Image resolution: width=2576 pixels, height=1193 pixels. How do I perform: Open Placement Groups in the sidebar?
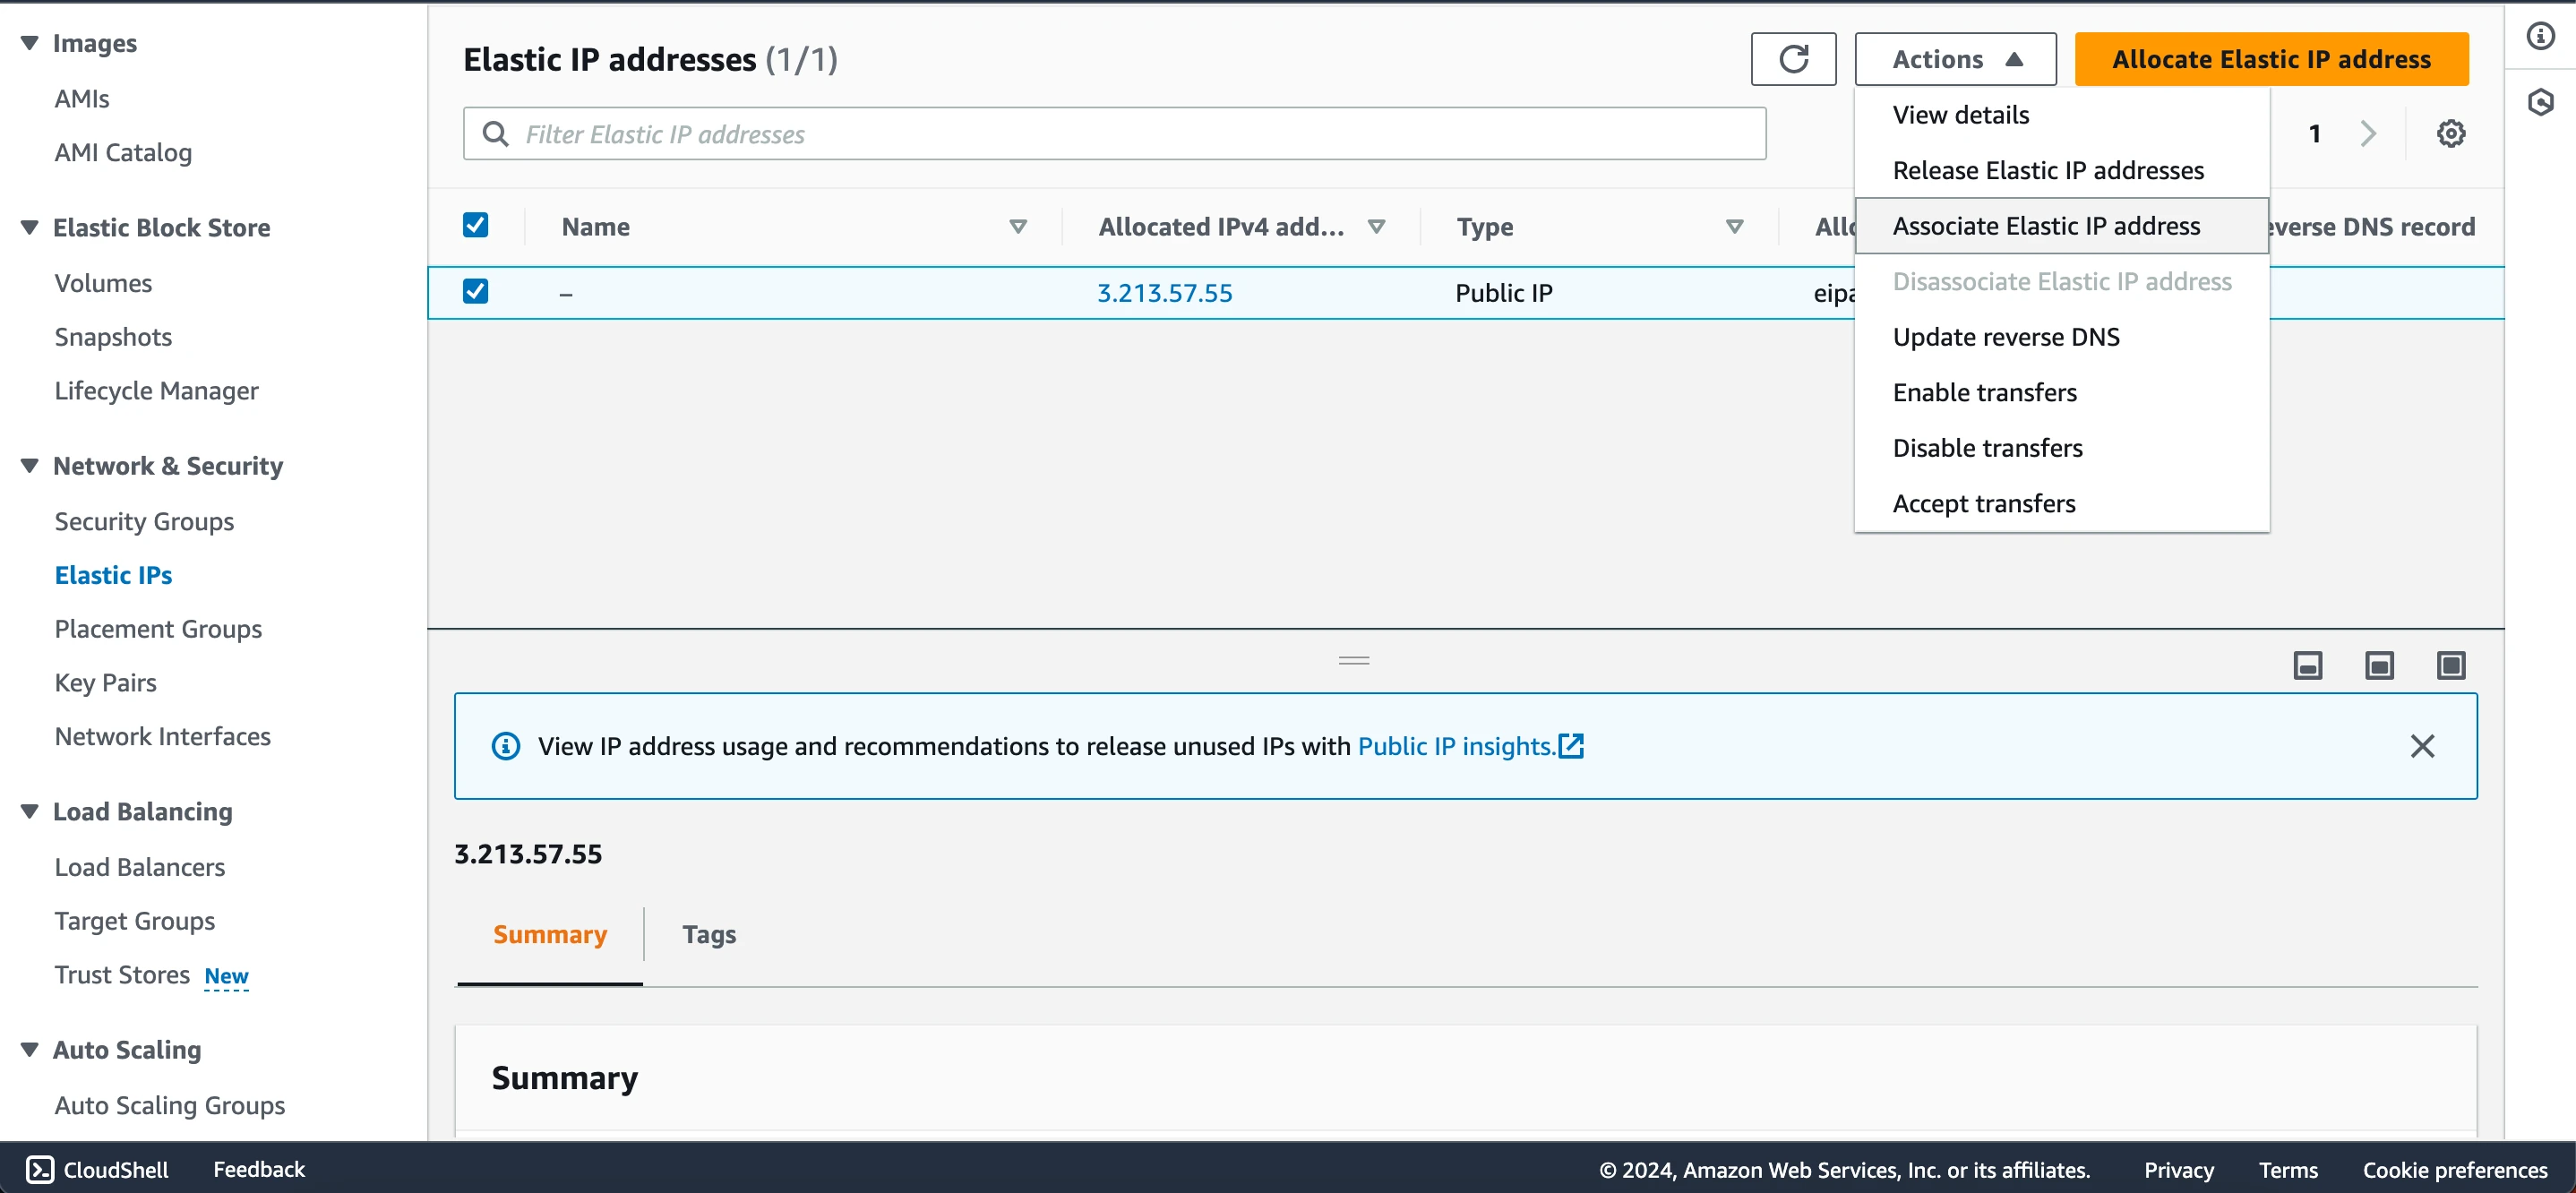(158, 629)
